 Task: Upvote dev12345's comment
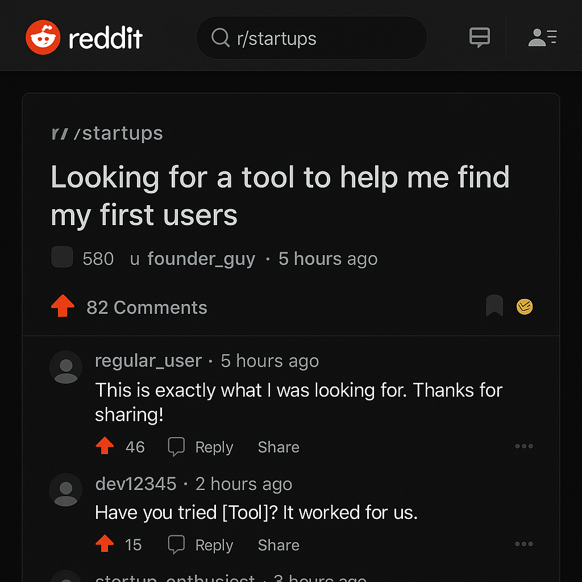pyautogui.click(x=105, y=544)
